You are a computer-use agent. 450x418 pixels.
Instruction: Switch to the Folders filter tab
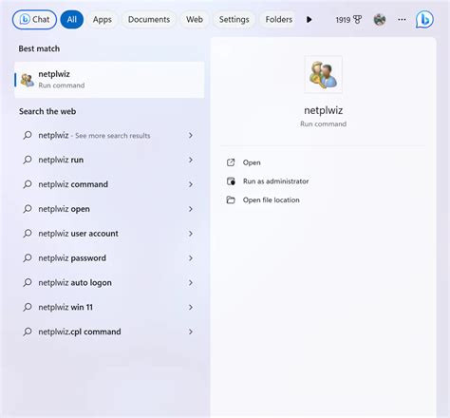(278, 20)
